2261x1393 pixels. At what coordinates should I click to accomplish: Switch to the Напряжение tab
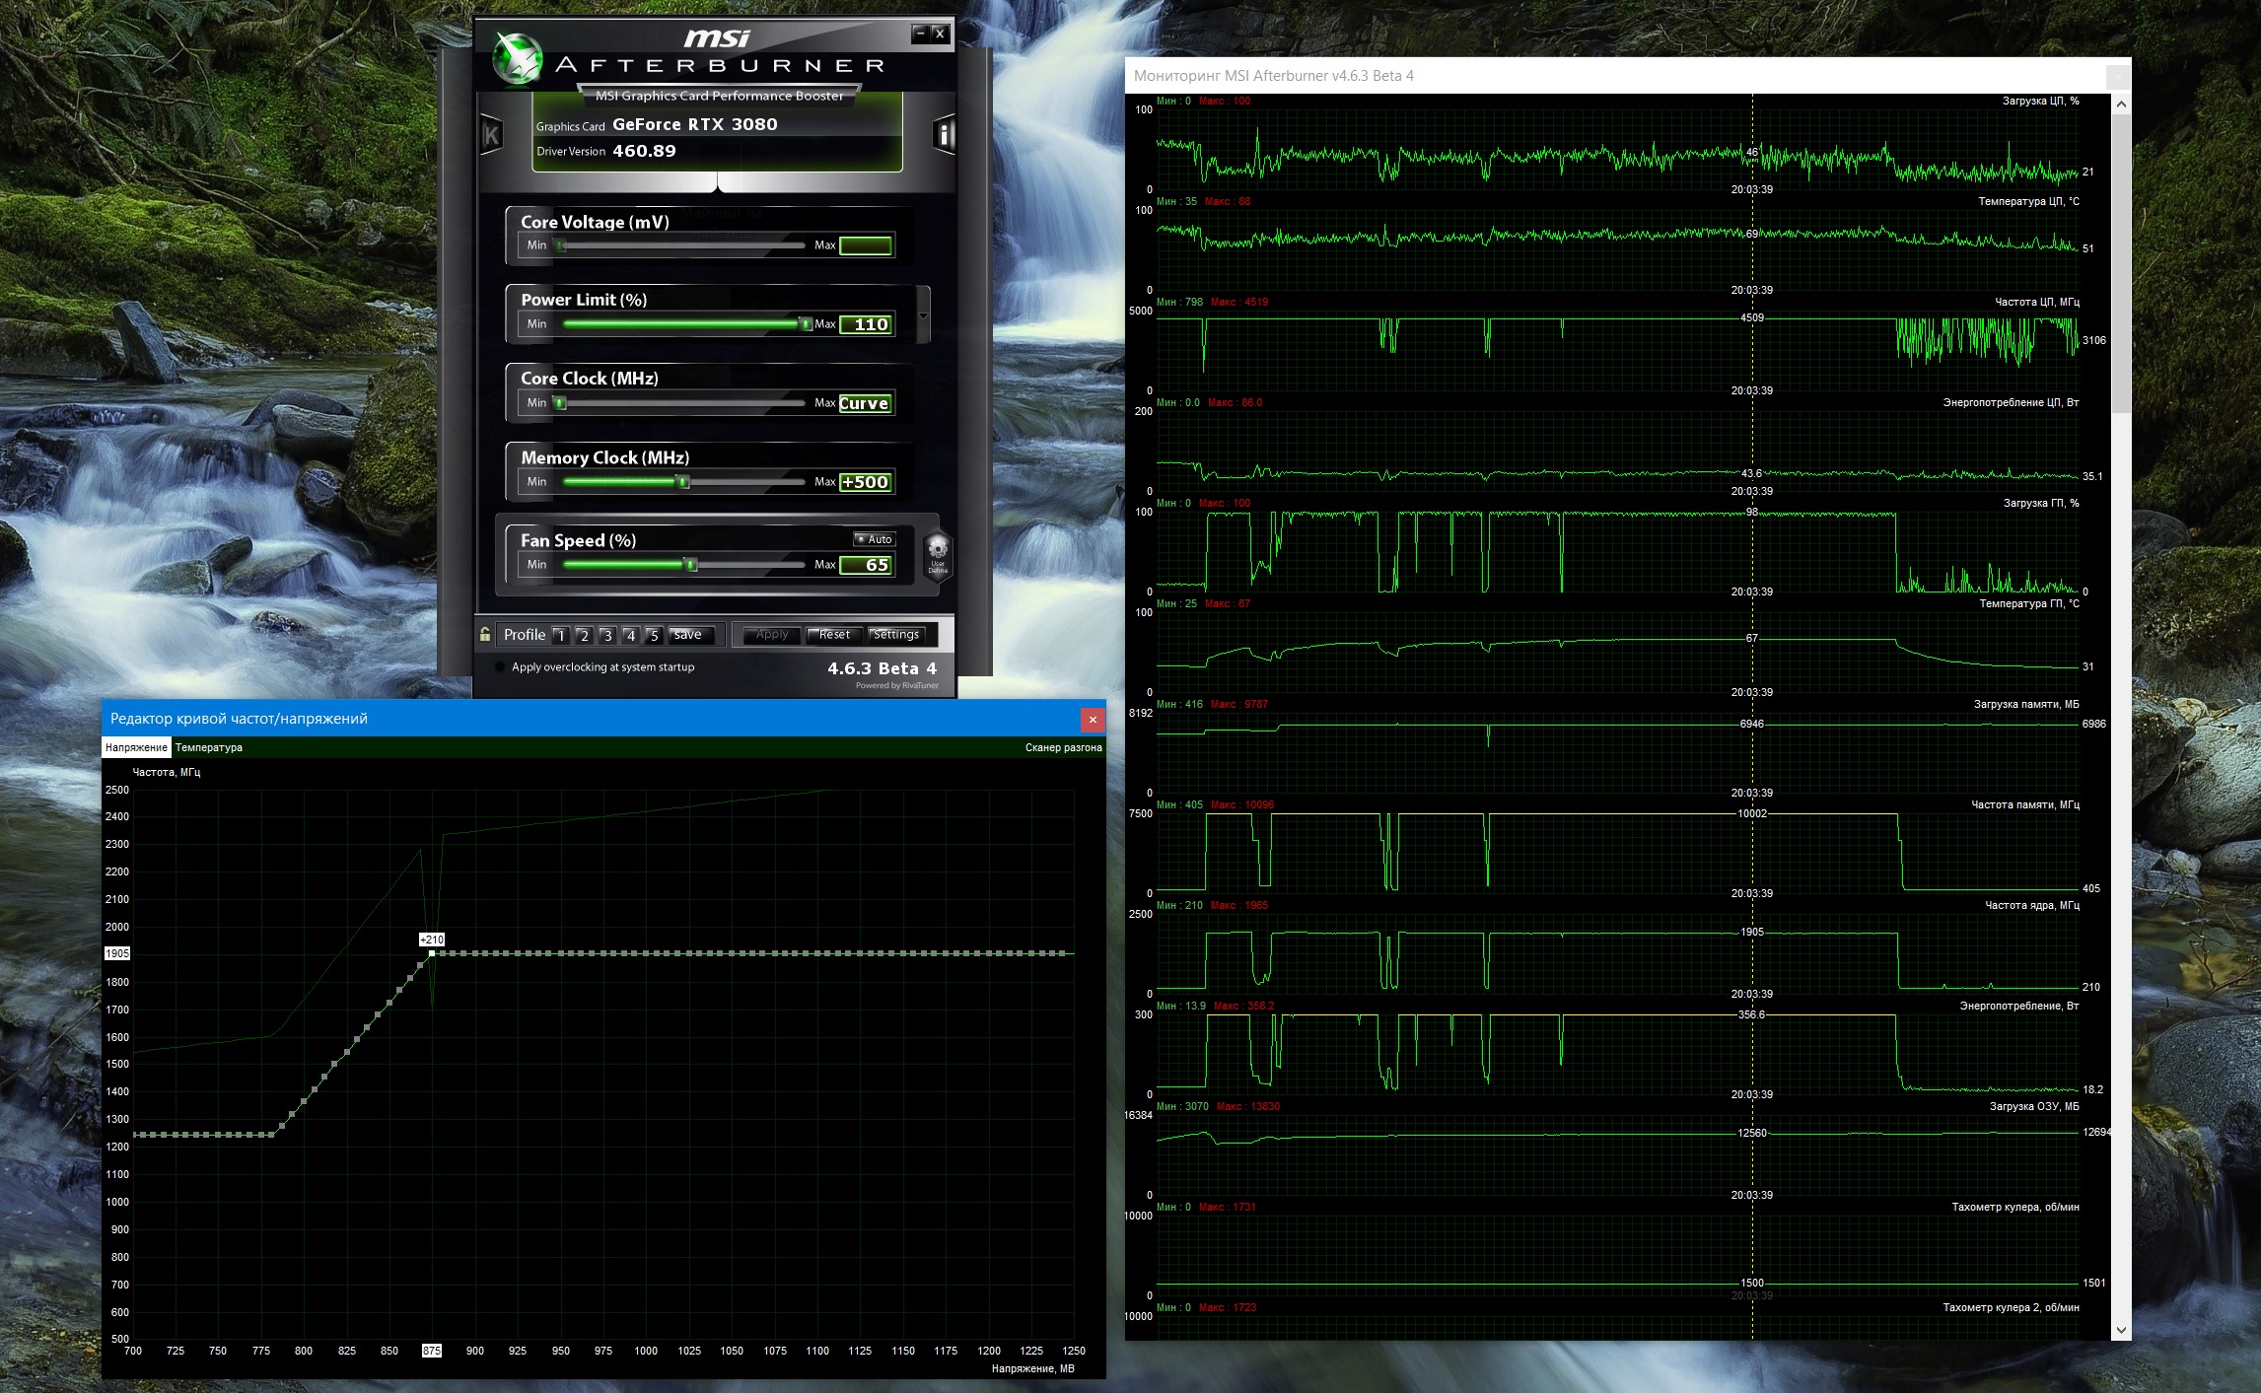pos(136,747)
